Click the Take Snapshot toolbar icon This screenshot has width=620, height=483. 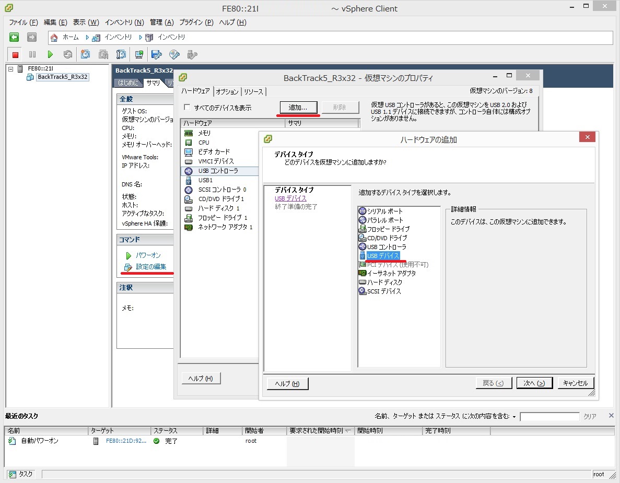pyautogui.click(x=86, y=54)
